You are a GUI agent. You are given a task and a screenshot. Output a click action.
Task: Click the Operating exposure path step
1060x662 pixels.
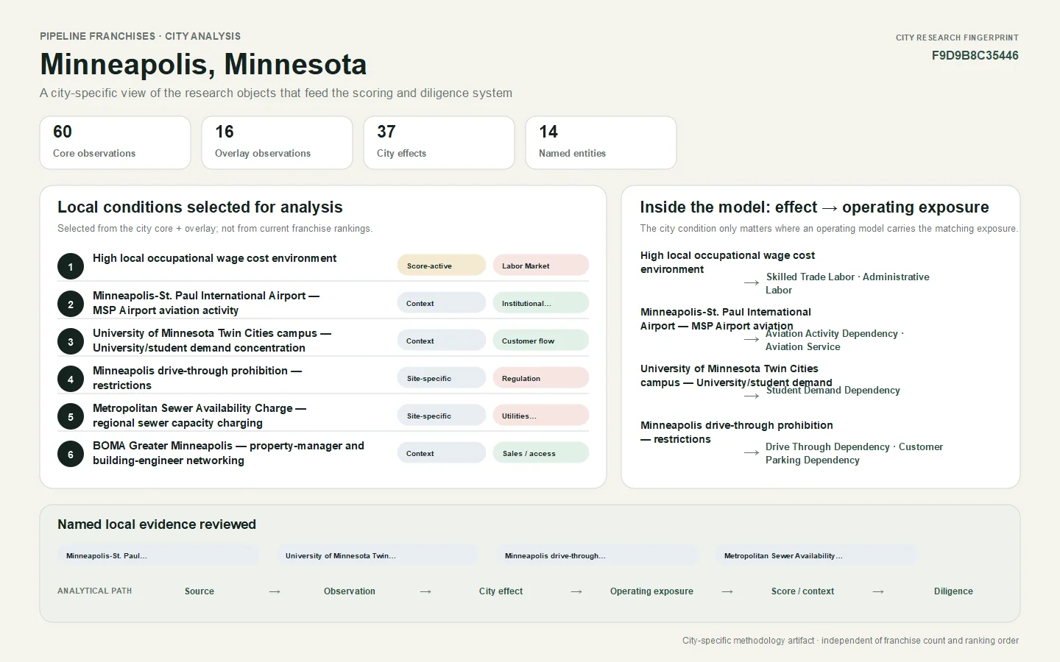click(x=651, y=591)
